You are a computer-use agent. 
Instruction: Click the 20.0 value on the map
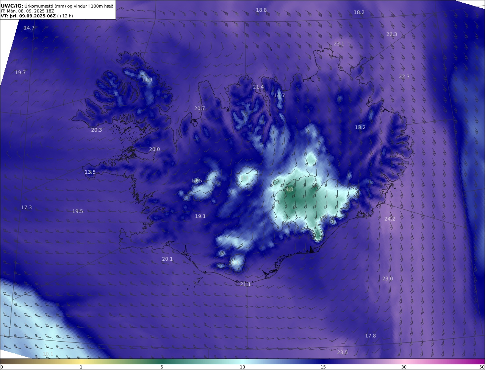[155, 149]
